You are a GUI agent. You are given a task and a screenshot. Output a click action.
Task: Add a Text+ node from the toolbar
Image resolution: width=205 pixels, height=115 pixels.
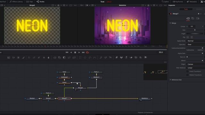19,57
